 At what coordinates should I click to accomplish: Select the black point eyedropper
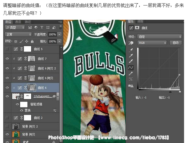pos(131,50)
